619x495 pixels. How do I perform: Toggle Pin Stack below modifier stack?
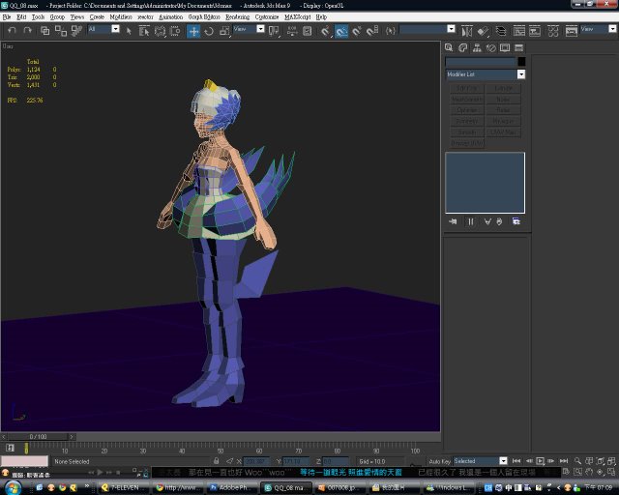click(453, 221)
